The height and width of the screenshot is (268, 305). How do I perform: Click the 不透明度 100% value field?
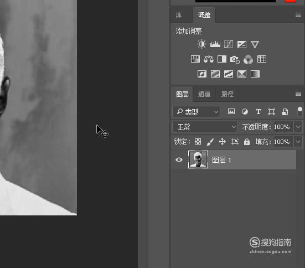click(283, 127)
